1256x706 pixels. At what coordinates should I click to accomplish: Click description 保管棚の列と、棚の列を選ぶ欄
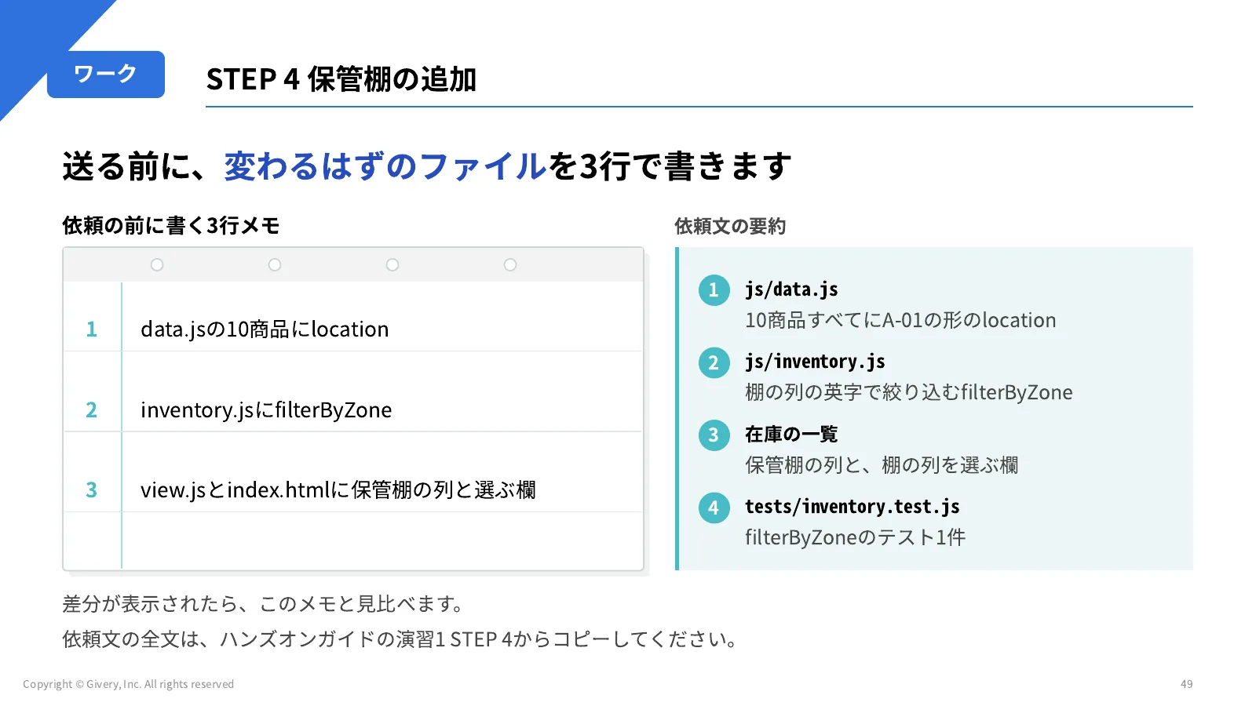pyautogui.click(x=882, y=465)
